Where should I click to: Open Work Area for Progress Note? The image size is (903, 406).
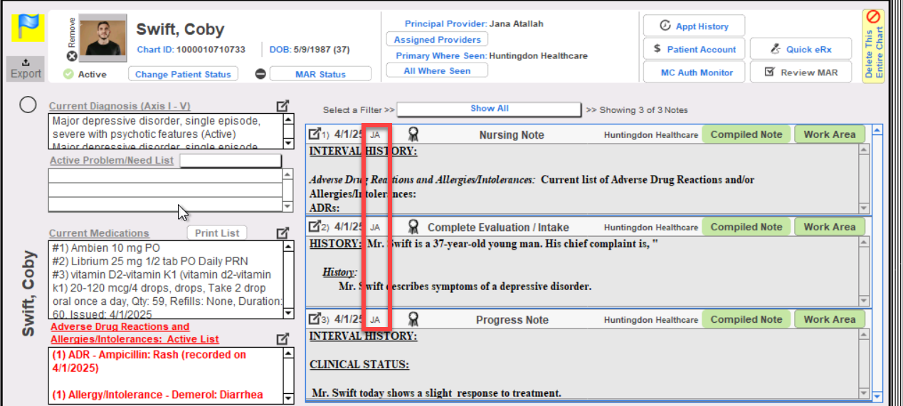click(829, 319)
